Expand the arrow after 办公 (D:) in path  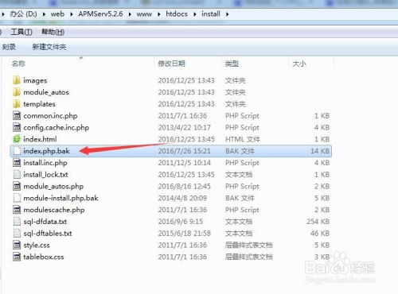tap(44, 14)
